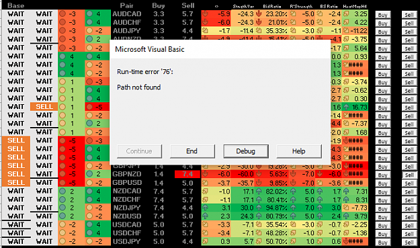Open Help from the Visual Basic dialog
Screen dimensions: 420x248
coord(298,151)
